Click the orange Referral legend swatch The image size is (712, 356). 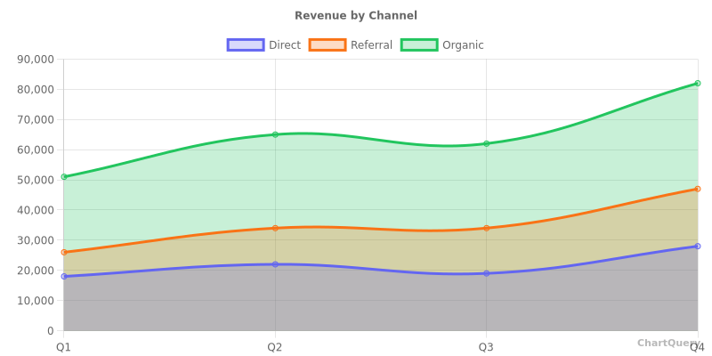point(328,45)
